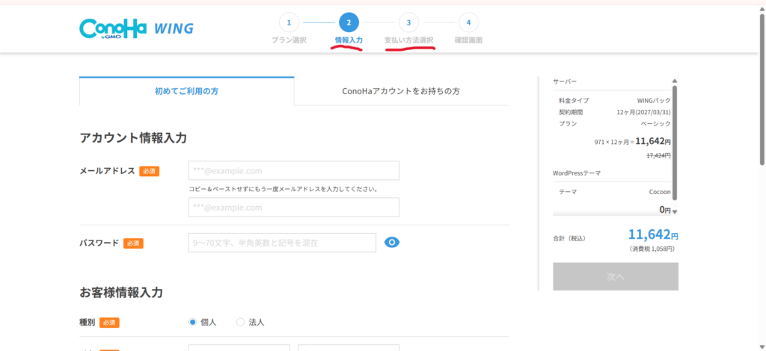The width and height of the screenshot is (766, 351).
Task: Click the ConoHa WING logo
Action: pos(136,28)
